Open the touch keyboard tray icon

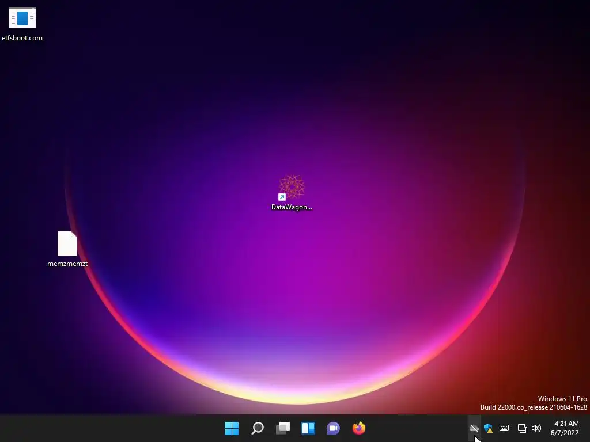[x=504, y=428]
